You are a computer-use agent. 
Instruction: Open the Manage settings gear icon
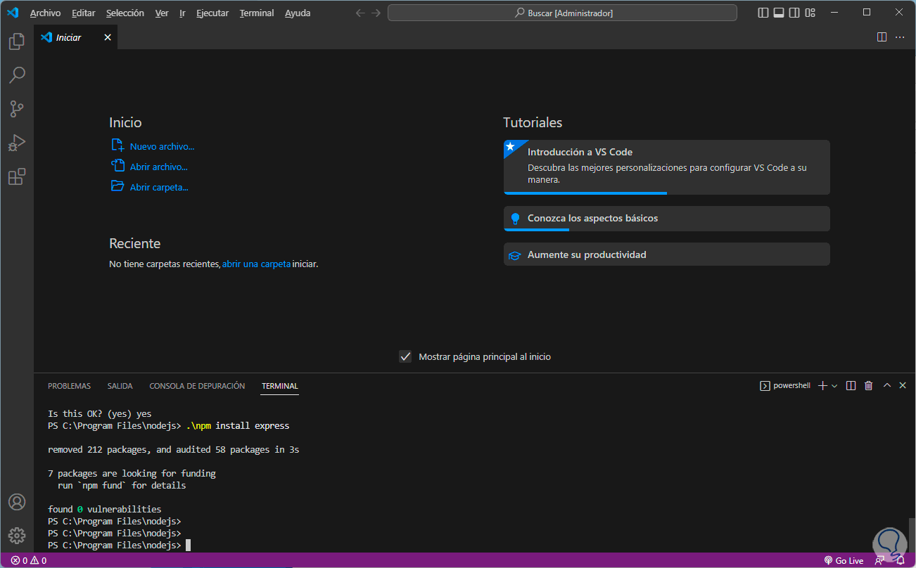[17, 535]
